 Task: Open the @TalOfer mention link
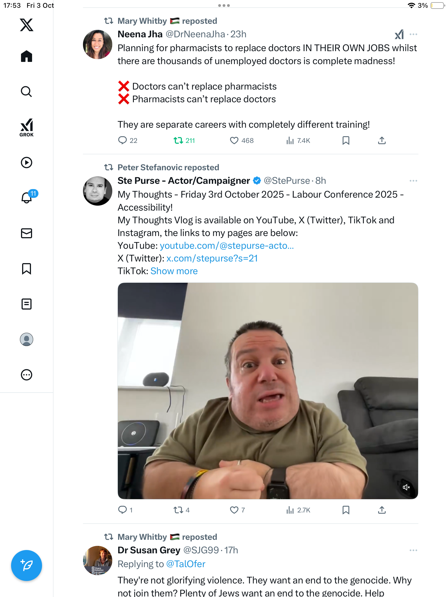point(186,564)
